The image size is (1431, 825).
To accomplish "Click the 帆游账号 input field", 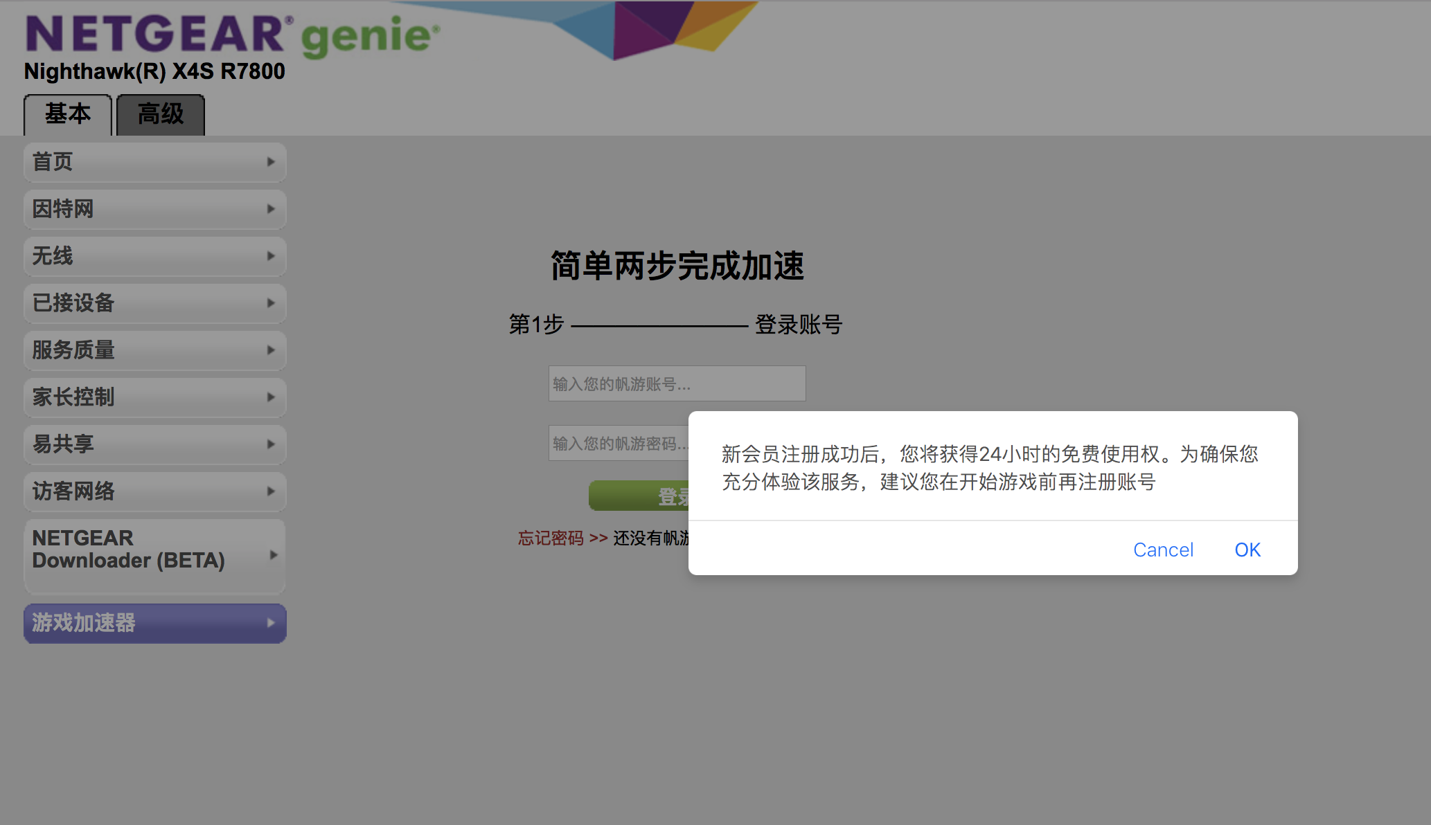I will 677,383.
